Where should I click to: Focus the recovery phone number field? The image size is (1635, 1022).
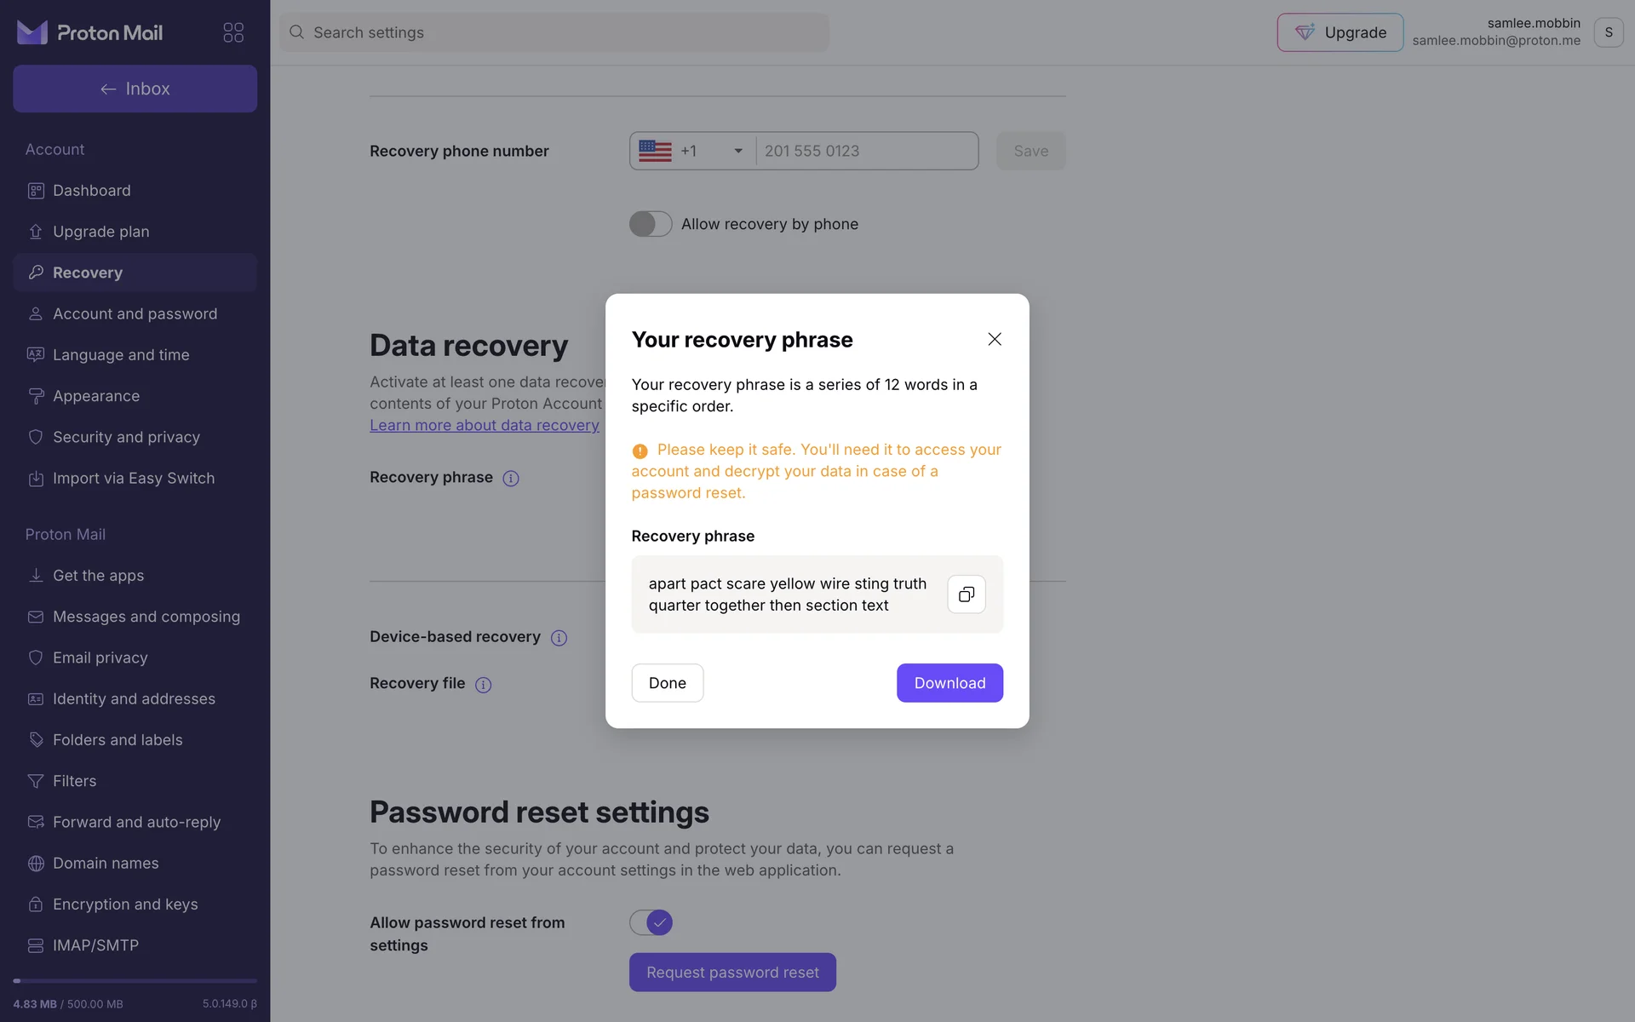click(x=866, y=151)
